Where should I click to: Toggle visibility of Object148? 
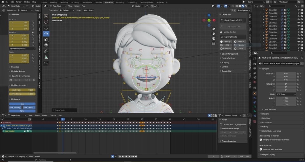[x=298, y=45]
